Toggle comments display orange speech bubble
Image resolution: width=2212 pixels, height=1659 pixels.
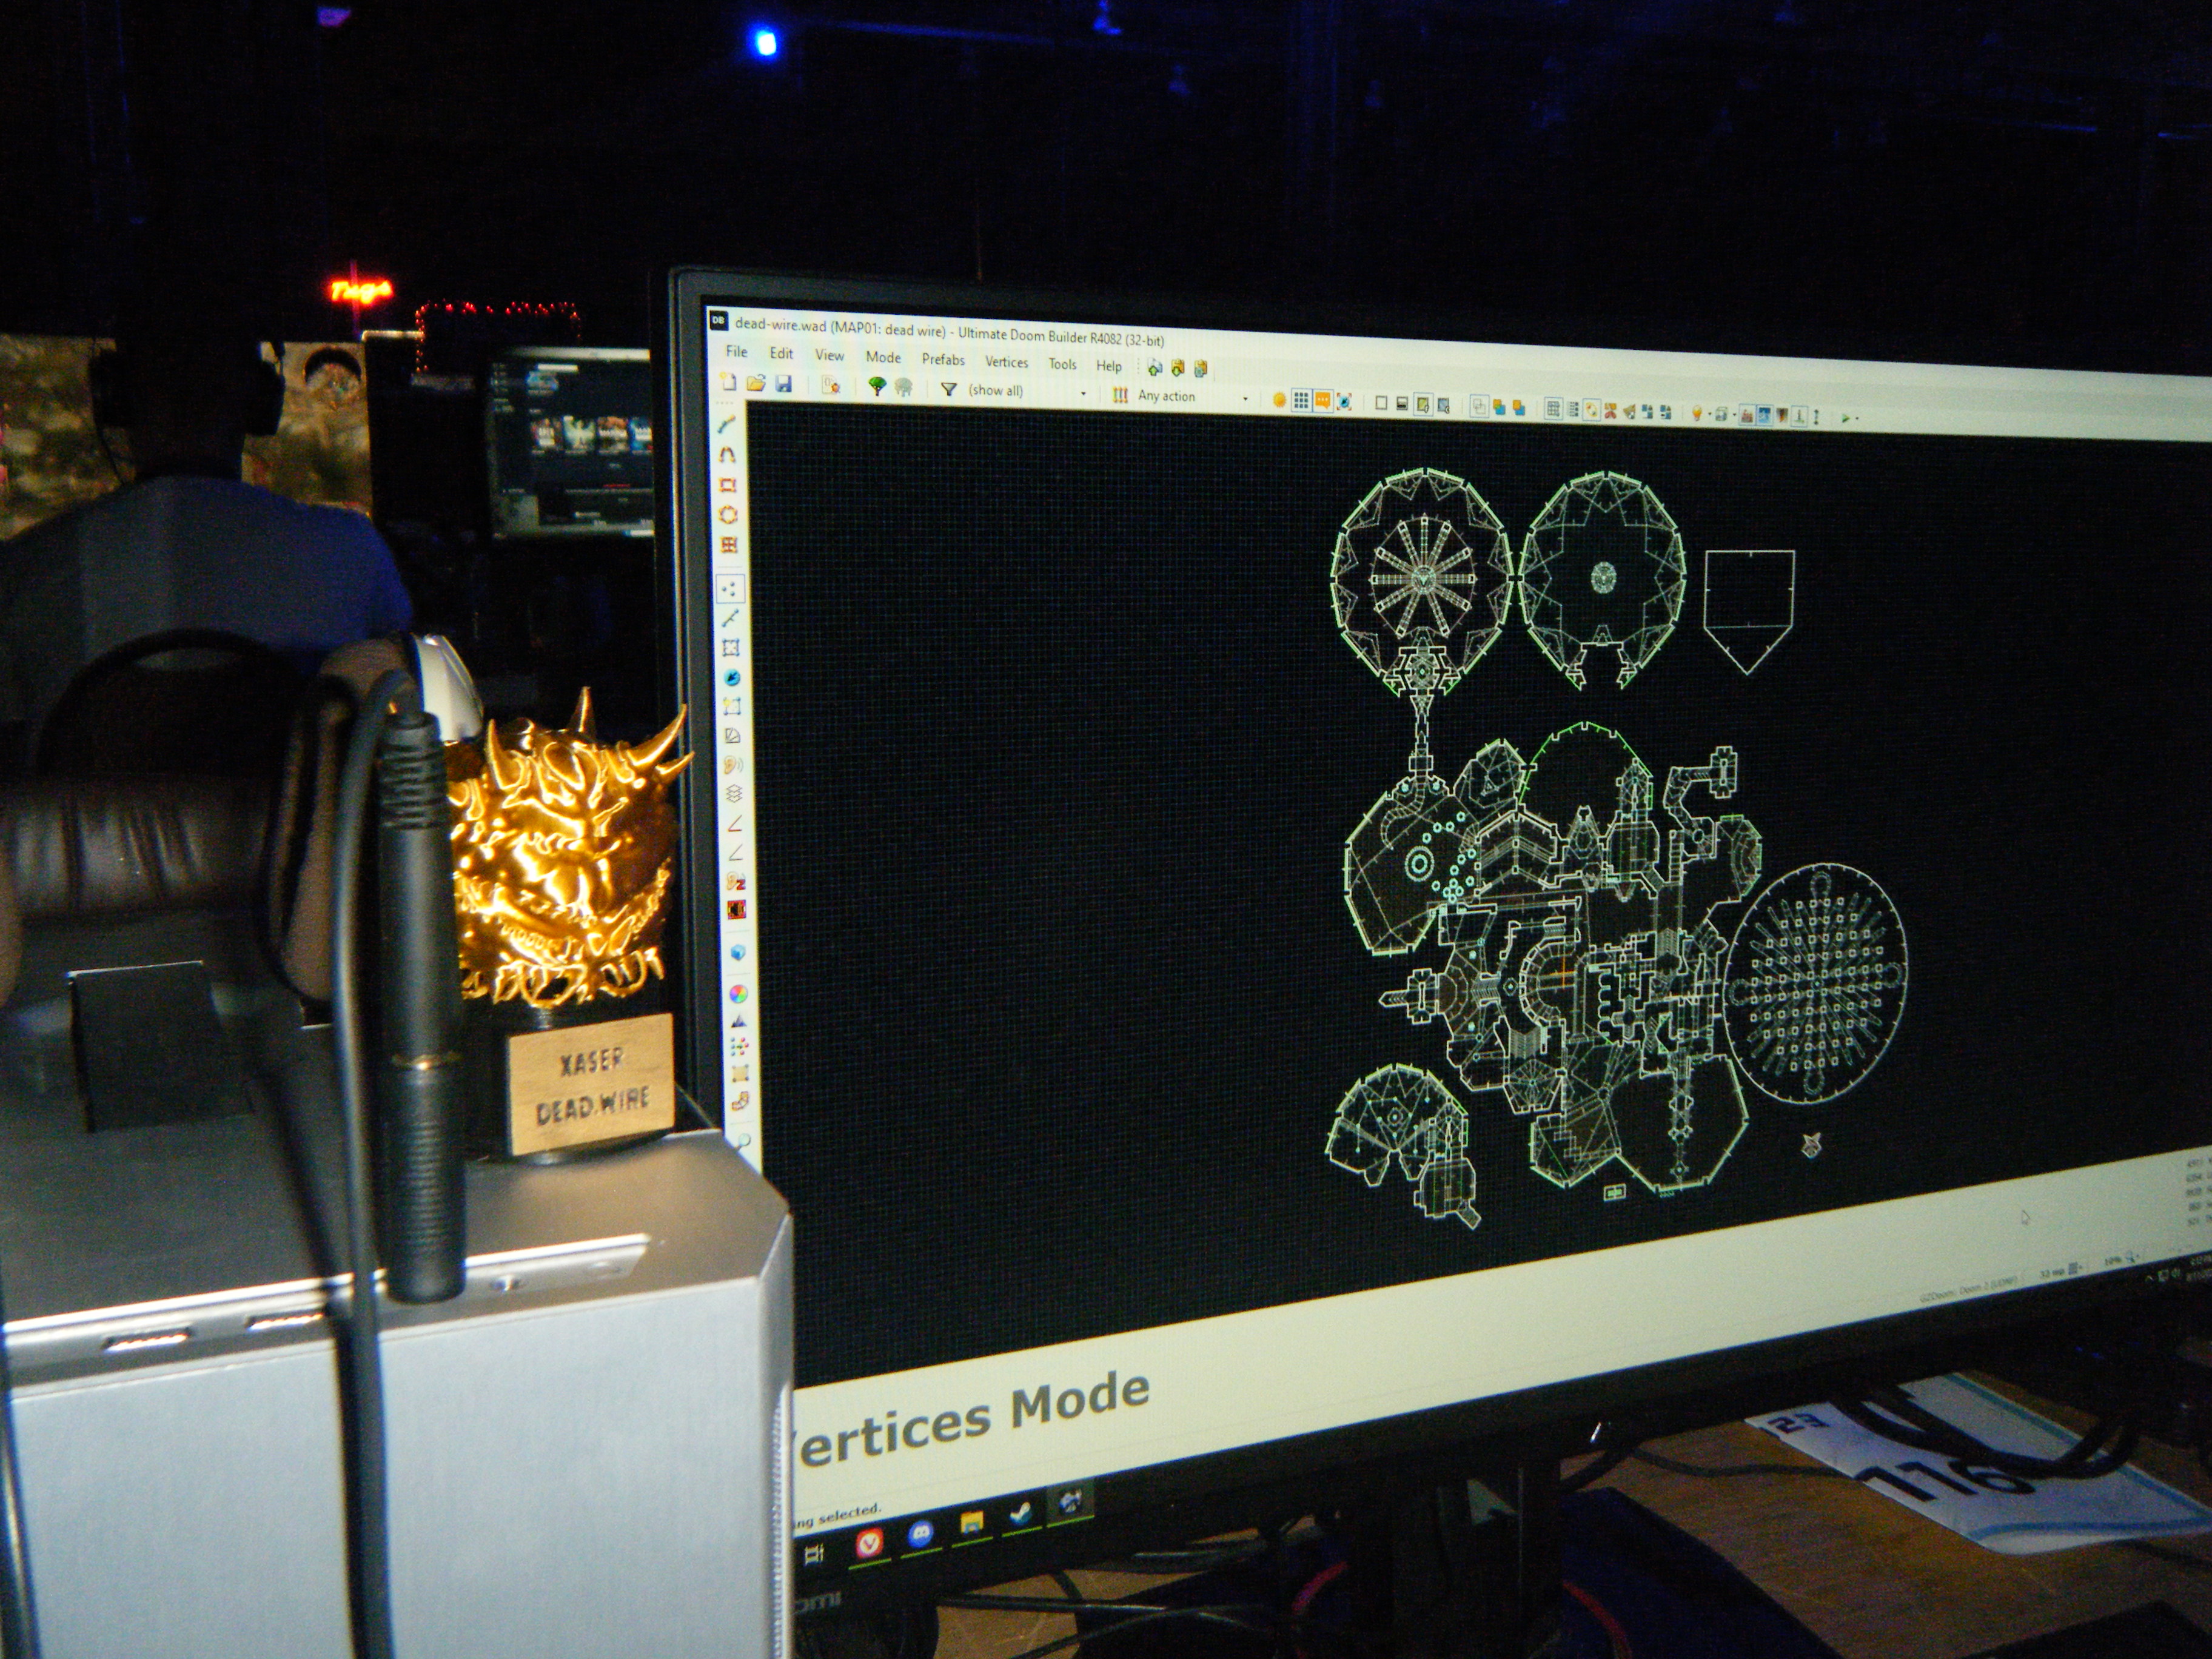coord(1323,402)
